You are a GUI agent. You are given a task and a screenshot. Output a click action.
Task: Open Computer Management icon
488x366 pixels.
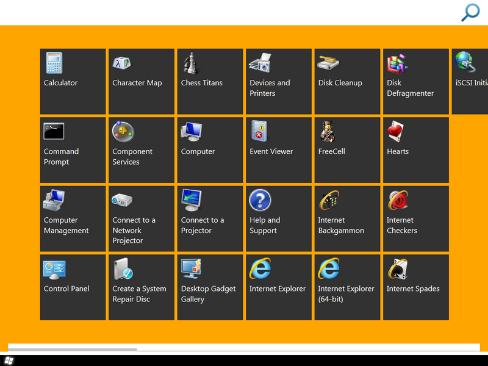tap(54, 200)
